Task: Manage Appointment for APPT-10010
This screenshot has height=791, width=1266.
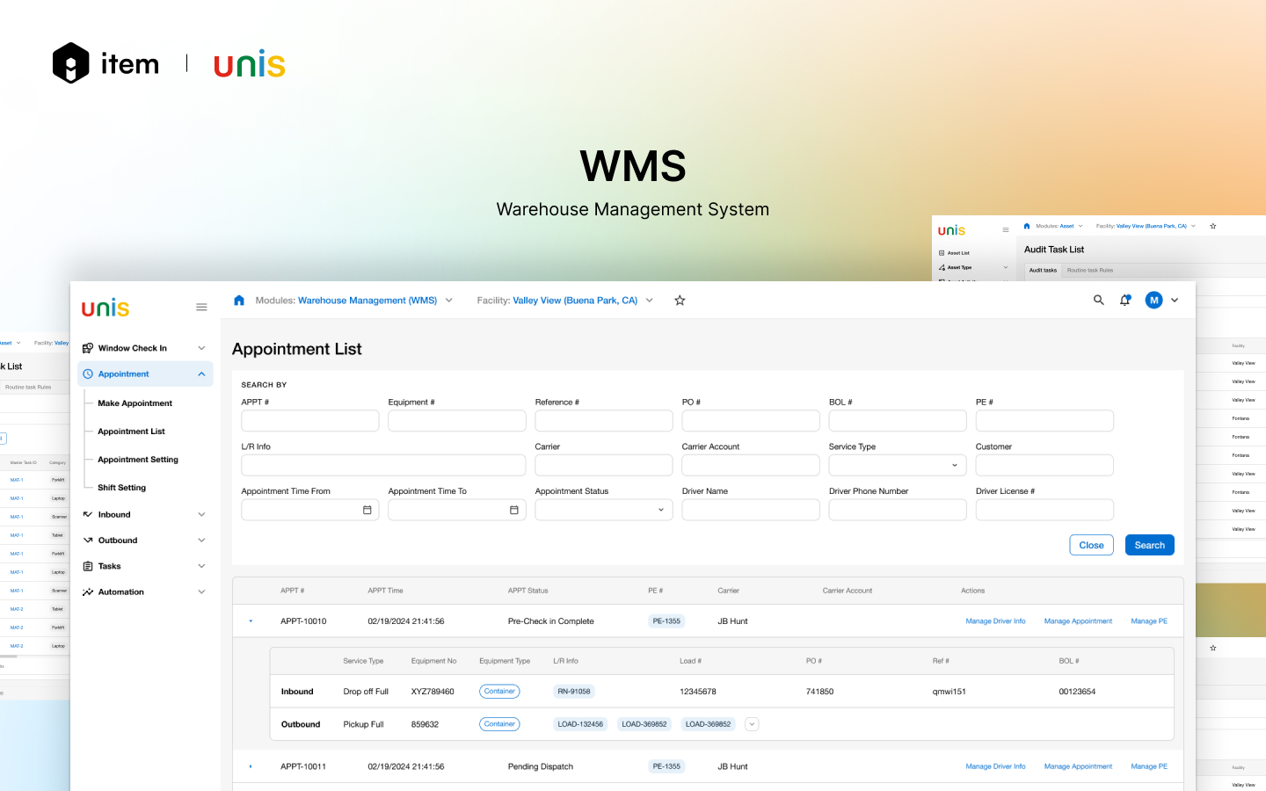Action: tap(1078, 621)
